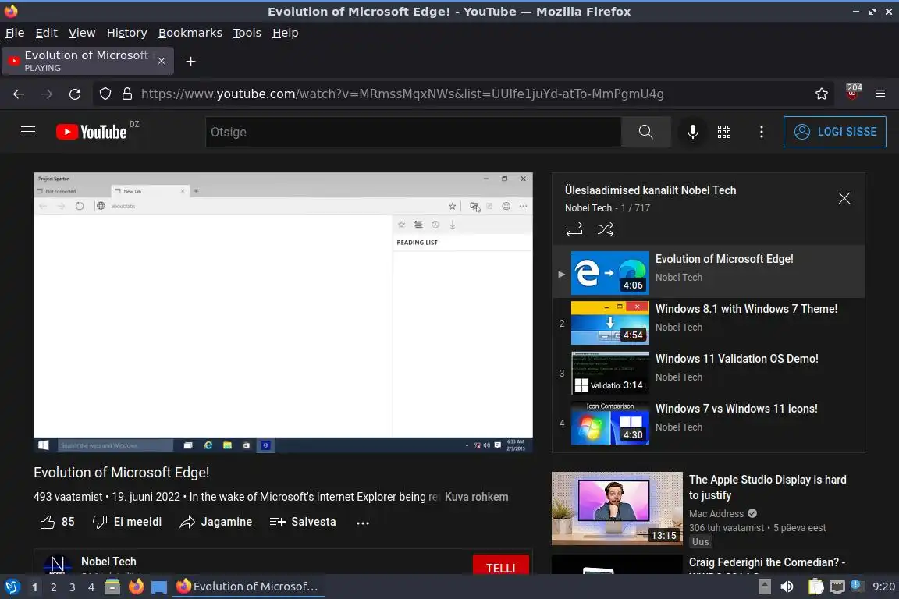899x599 pixels.
Task: Open the Mac Address channel link
Action: [716, 513]
